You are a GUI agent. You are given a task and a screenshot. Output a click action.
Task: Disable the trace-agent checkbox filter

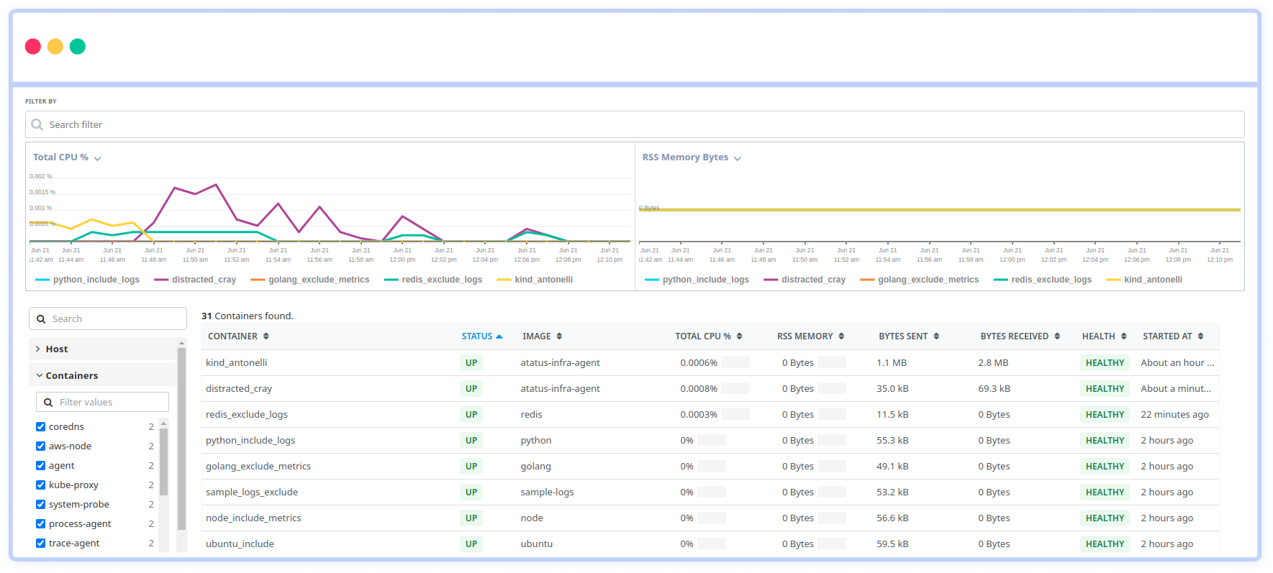coord(41,544)
